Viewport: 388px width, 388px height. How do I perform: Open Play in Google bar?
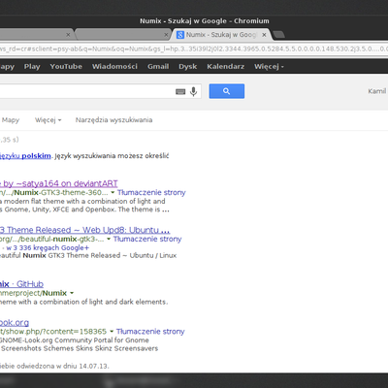pos(32,66)
